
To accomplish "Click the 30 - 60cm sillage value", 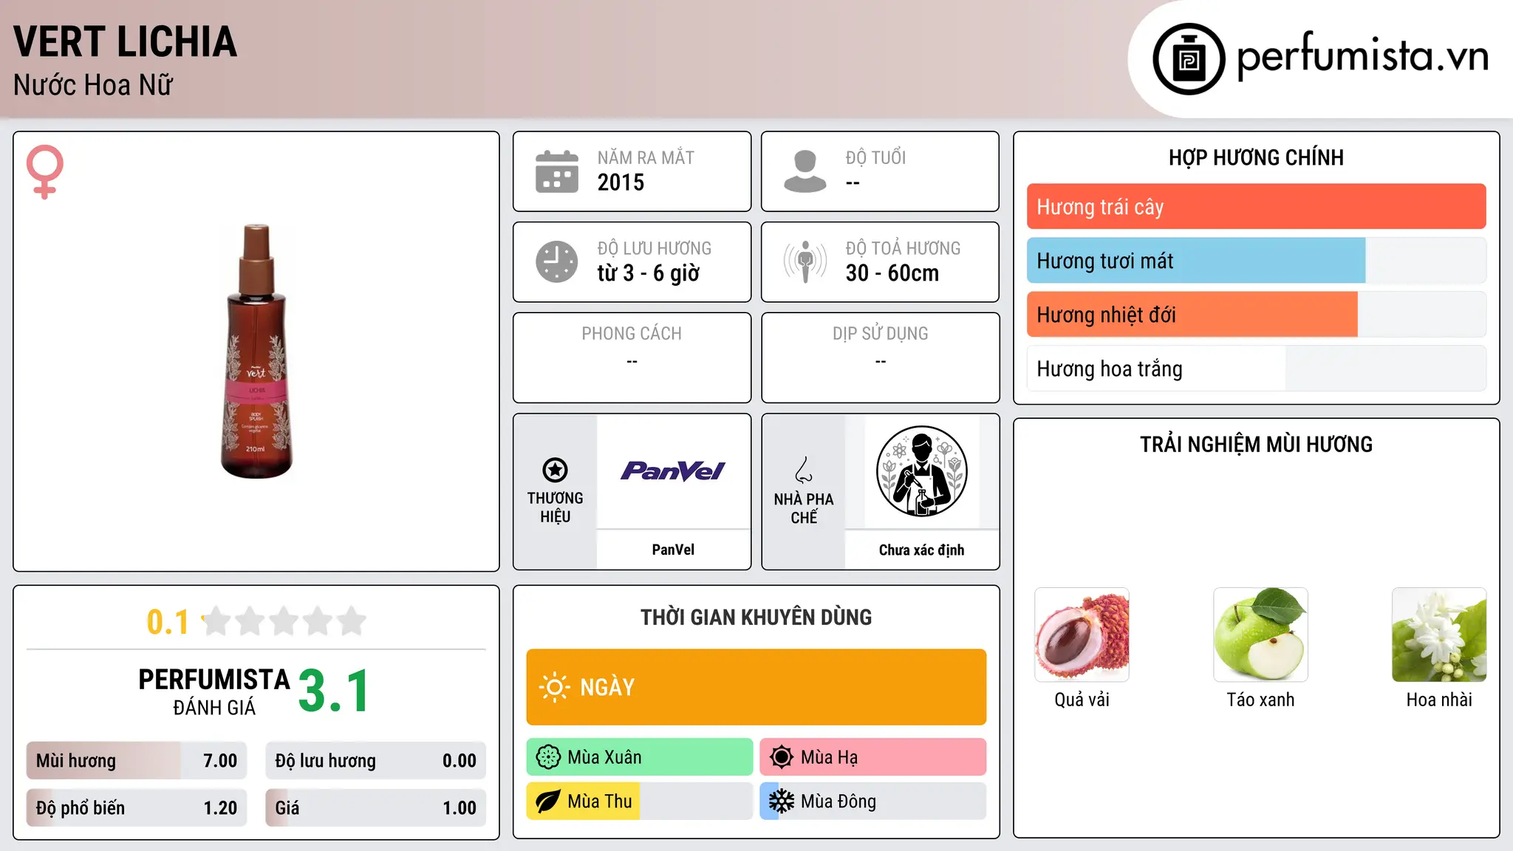I will [892, 273].
